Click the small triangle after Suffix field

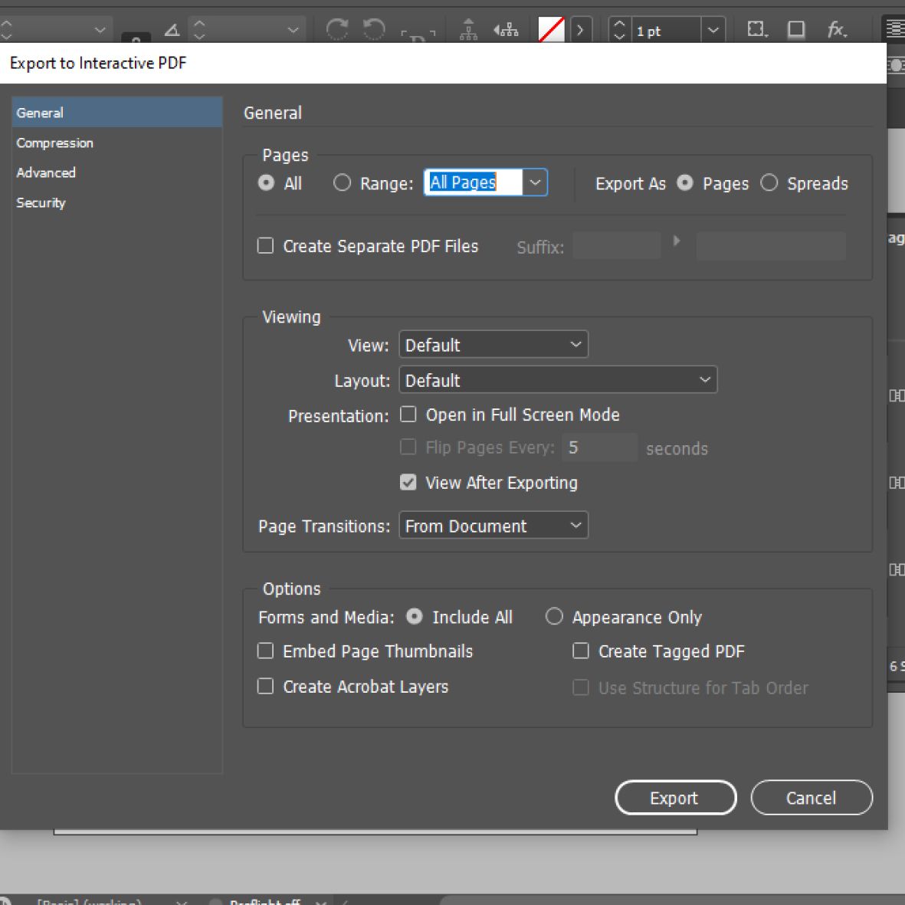(677, 241)
